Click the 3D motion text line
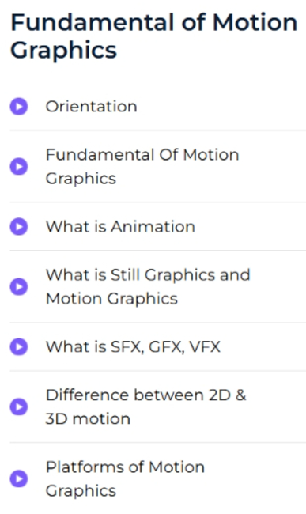Viewport: 306px width, 514px height. [x=88, y=419]
